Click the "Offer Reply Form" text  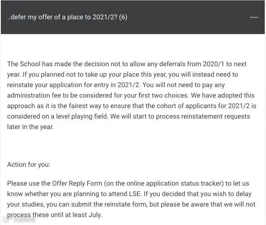77,184
